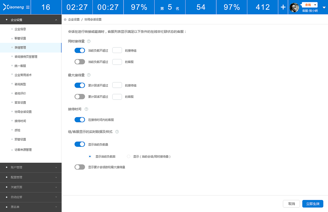Click the agent avatar photo top right
The height and width of the screenshot is (212, 328).
pyautogui.click(x=294, y=7)
